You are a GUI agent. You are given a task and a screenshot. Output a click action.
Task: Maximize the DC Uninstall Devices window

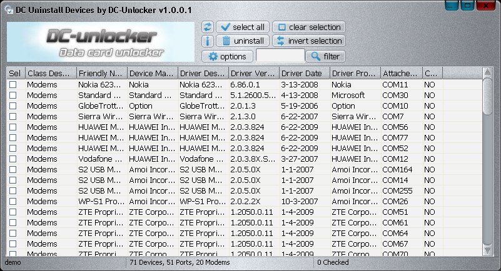467,6
